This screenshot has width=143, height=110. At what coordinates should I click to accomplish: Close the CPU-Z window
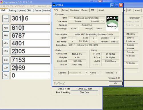[x=121, y=5]
